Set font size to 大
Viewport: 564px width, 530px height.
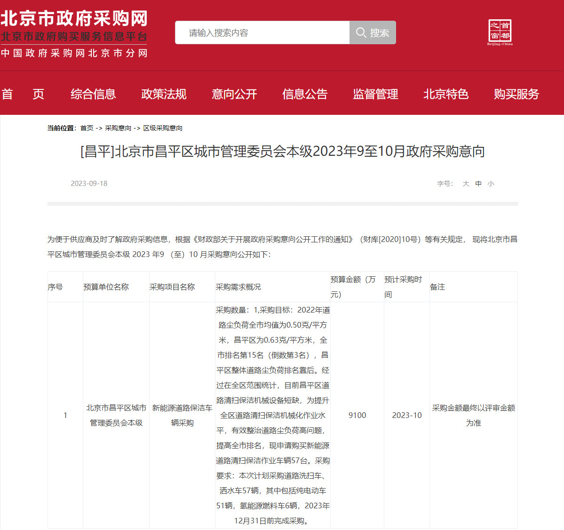(466, 184)
